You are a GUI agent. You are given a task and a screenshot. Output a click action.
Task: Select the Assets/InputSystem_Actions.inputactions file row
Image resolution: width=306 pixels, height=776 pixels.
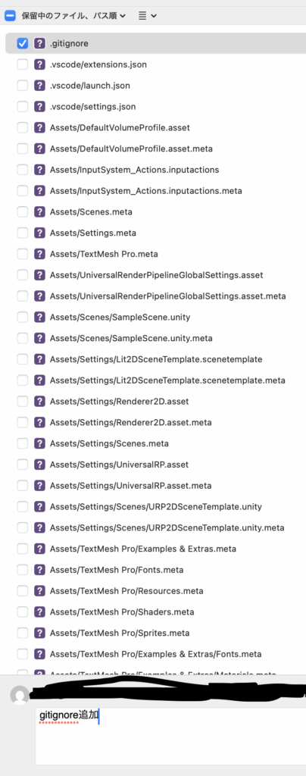[x=156, y=170]
